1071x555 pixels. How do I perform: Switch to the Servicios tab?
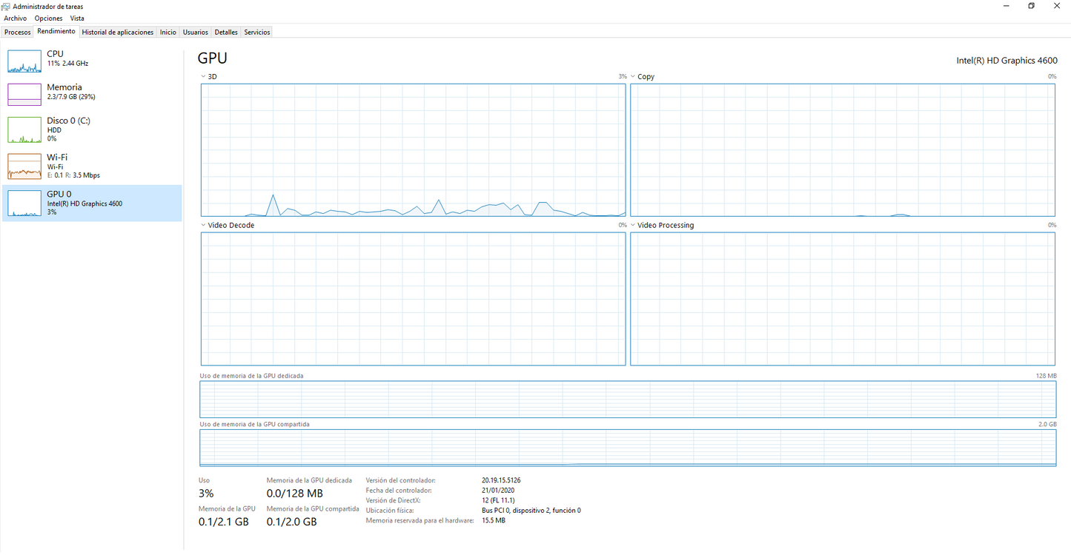pos(257,33)
